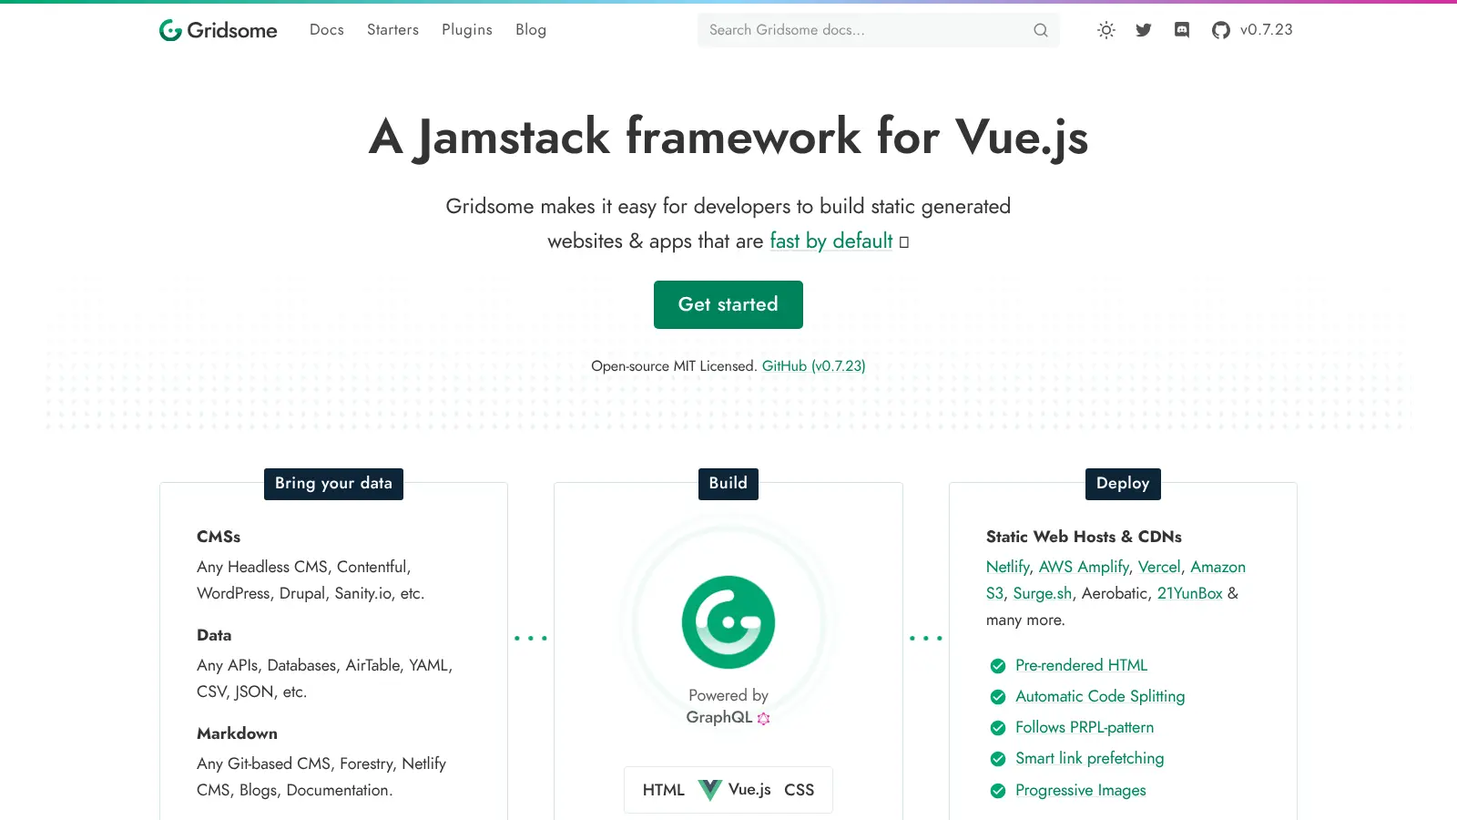Click checkmark icon beside Smart link prefetching
The width and height of the screenshot is (1457, 820).
pos(998,759)
